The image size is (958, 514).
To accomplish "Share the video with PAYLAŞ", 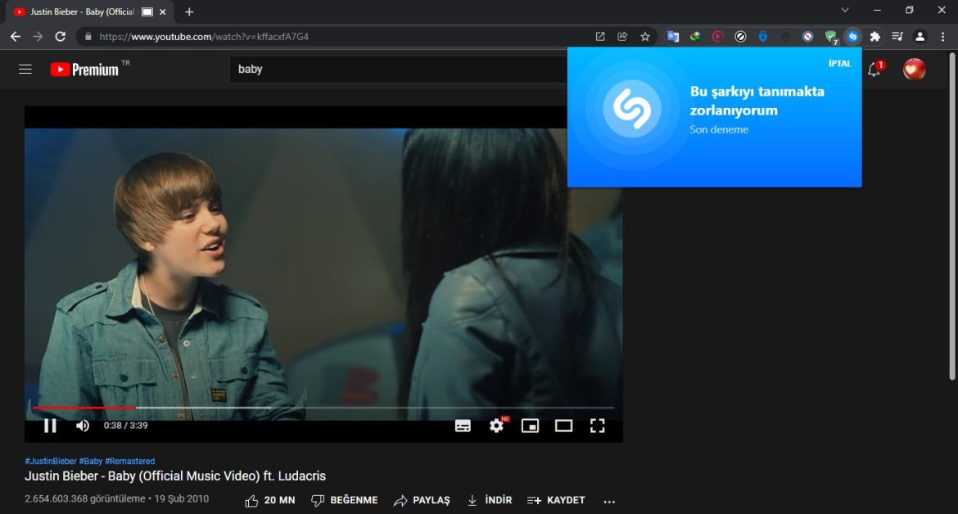I will point(422,500).
